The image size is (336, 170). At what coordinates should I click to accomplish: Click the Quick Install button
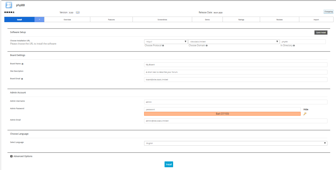pos(321,32)
